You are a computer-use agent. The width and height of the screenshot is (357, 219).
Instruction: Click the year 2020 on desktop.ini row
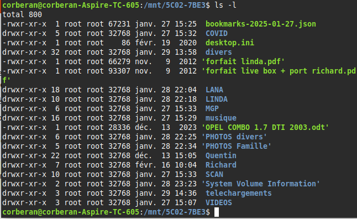click(x=188, y=43)
